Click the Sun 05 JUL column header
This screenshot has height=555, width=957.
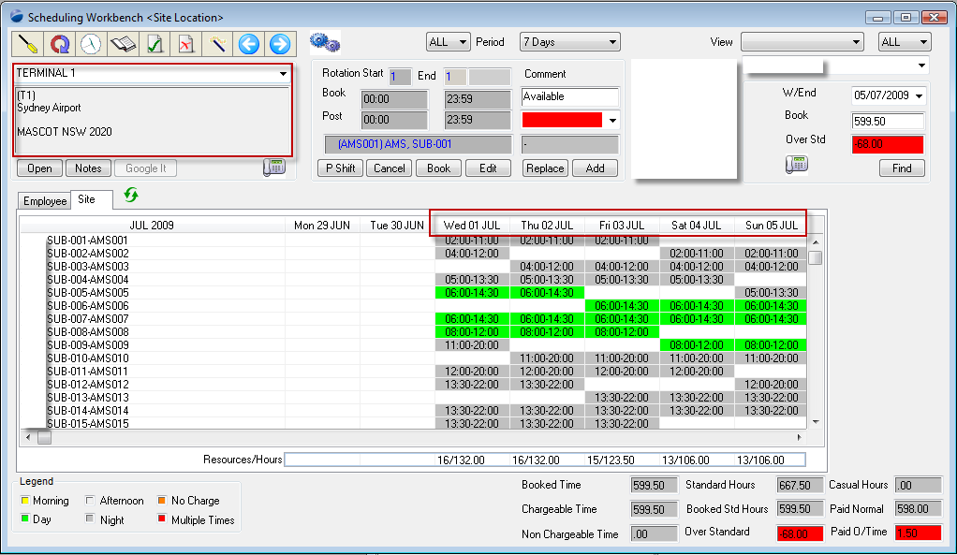[772, 225]
